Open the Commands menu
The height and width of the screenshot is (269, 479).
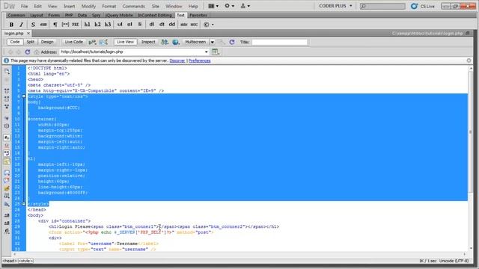tap(133, 6)
